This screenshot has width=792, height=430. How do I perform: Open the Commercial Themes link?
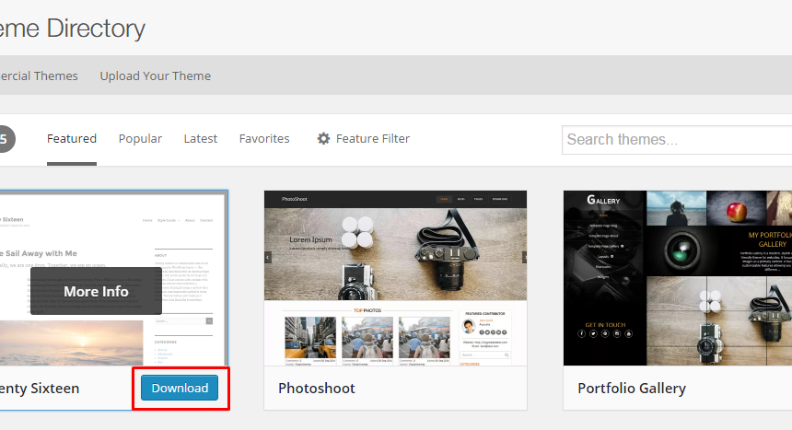coord(39,76)
